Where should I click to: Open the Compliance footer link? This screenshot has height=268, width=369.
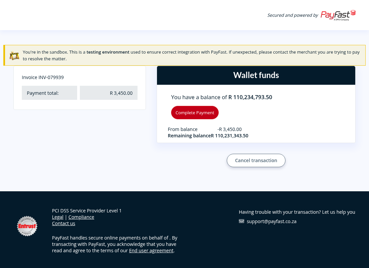click(81, 217)
